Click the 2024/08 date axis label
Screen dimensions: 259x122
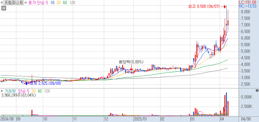[x=7, y=119]
